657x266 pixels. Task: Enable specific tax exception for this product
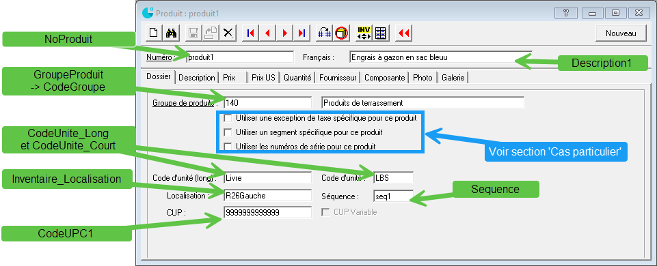click(x=228, y=119)
